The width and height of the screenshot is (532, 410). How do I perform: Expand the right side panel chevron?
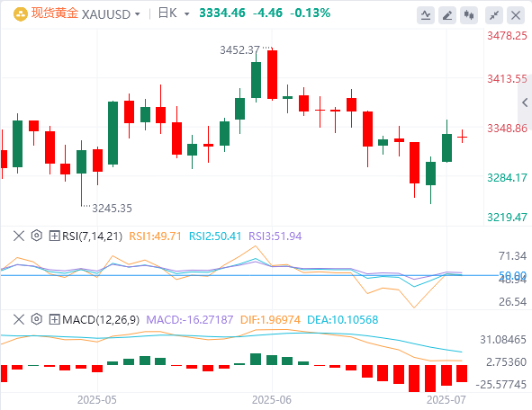click(525, 102)
